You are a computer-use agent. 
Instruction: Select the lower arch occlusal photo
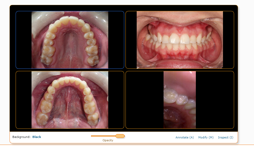pos(70,100)
